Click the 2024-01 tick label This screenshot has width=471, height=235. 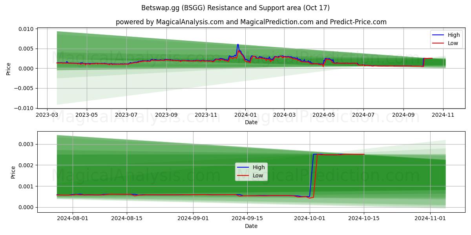tap(245, 115)
